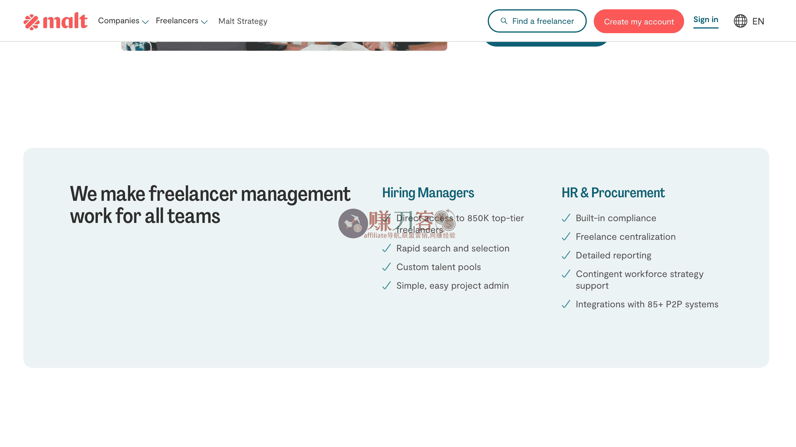
Task: Click checkmark beside Rapid search and selection
Action: click(x=386, y=249)
